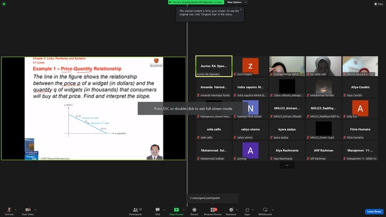Expand arrow beside Reactions
386x217 pixels.
pos(237,210)
